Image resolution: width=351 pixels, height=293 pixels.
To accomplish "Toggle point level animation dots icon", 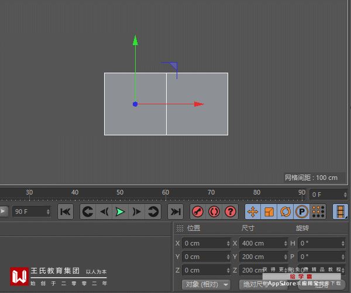I will pos(318,212).
